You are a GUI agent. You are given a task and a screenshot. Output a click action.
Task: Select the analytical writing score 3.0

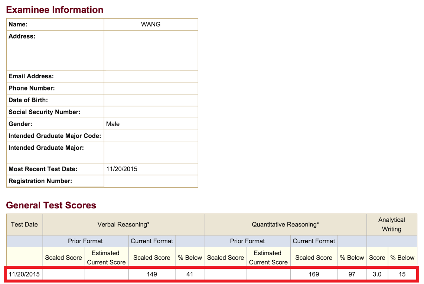[377, 274]
